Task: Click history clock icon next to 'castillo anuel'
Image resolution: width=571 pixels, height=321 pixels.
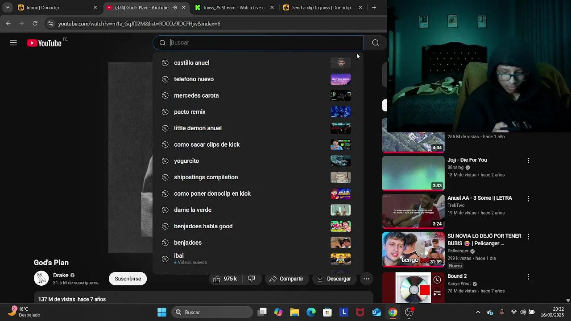Action: click(165, 63)
